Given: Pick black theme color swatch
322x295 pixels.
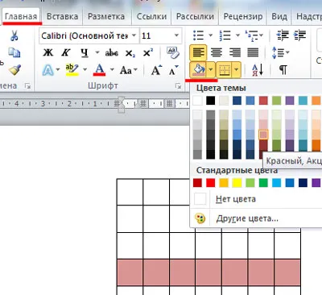Looking at the screenshot, I should (211, 101).
